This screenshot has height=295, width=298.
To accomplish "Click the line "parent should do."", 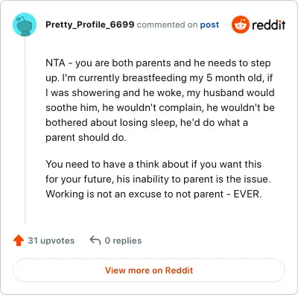I will click(86, 137).
